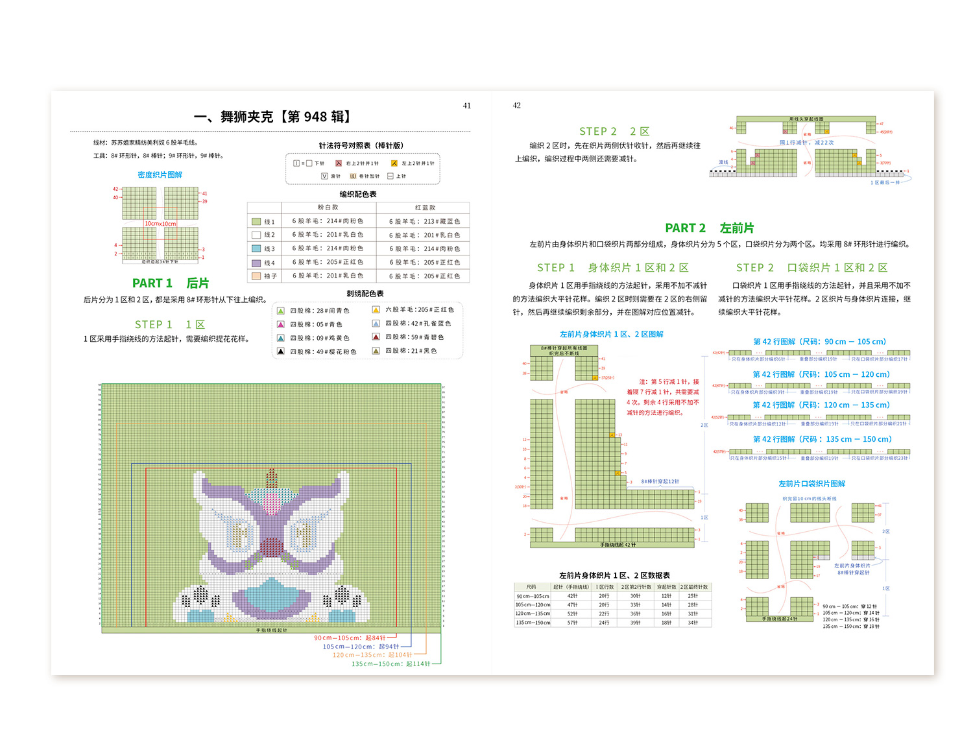This screenshot has width=973, height=729.
Task: Click the 密度织片图解 gauge swatch diagram
Action: tap(160, 224)
